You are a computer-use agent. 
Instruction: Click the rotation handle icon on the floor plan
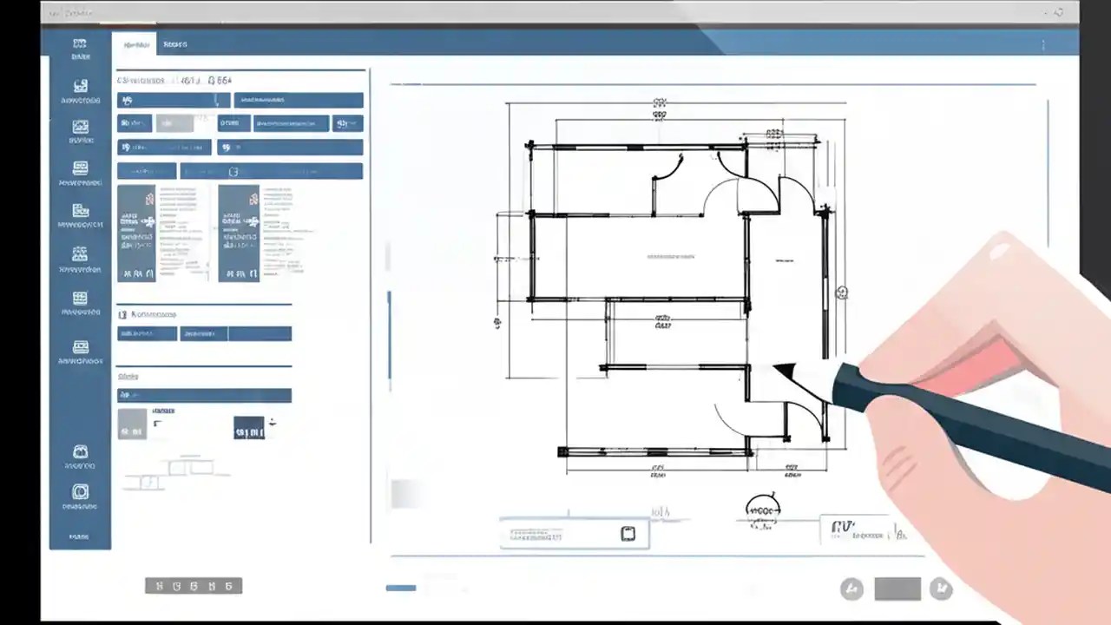(x=841, y=293)
